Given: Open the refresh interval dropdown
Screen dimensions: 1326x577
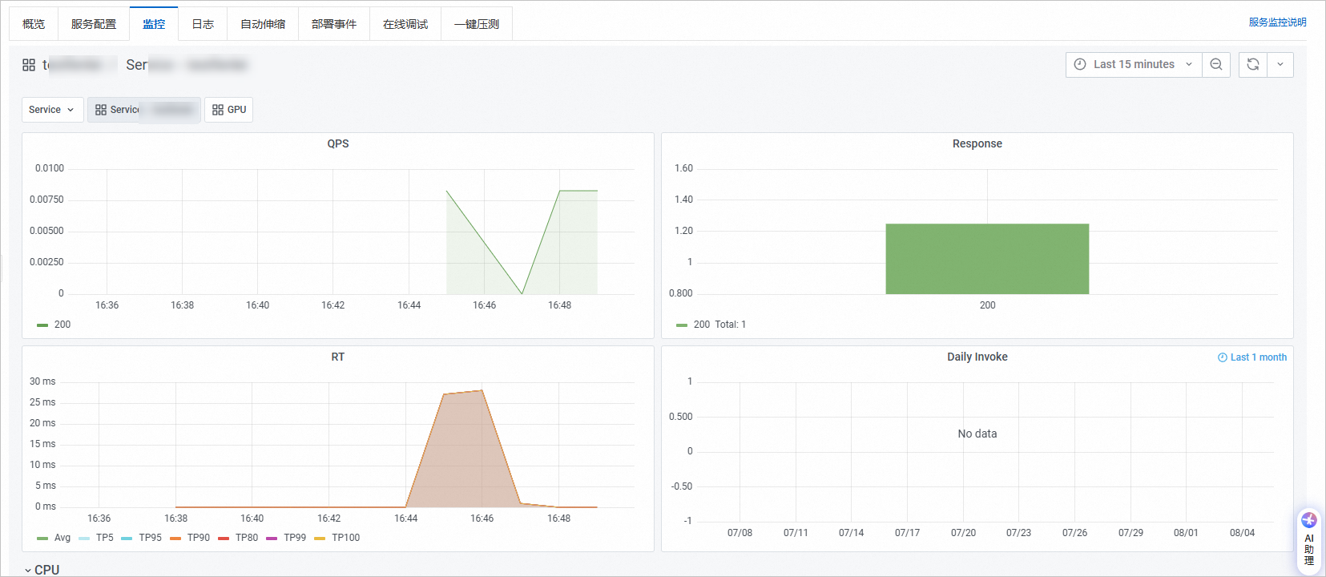Looking at the screenshot, I should (1280, 64).
